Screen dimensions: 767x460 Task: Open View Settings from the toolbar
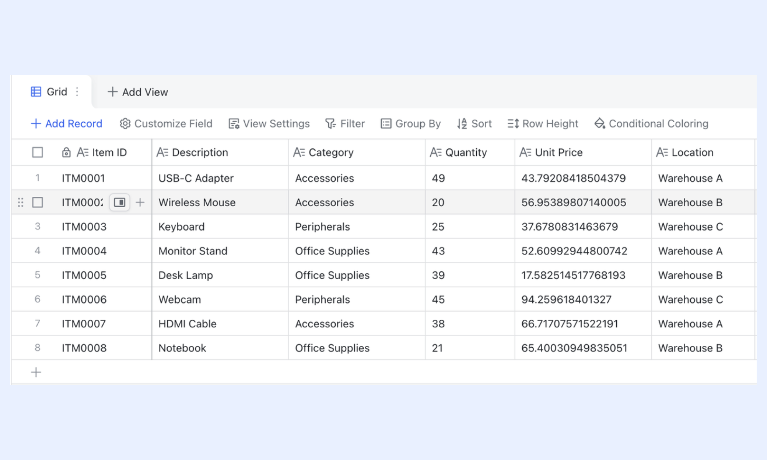point(269,123)
